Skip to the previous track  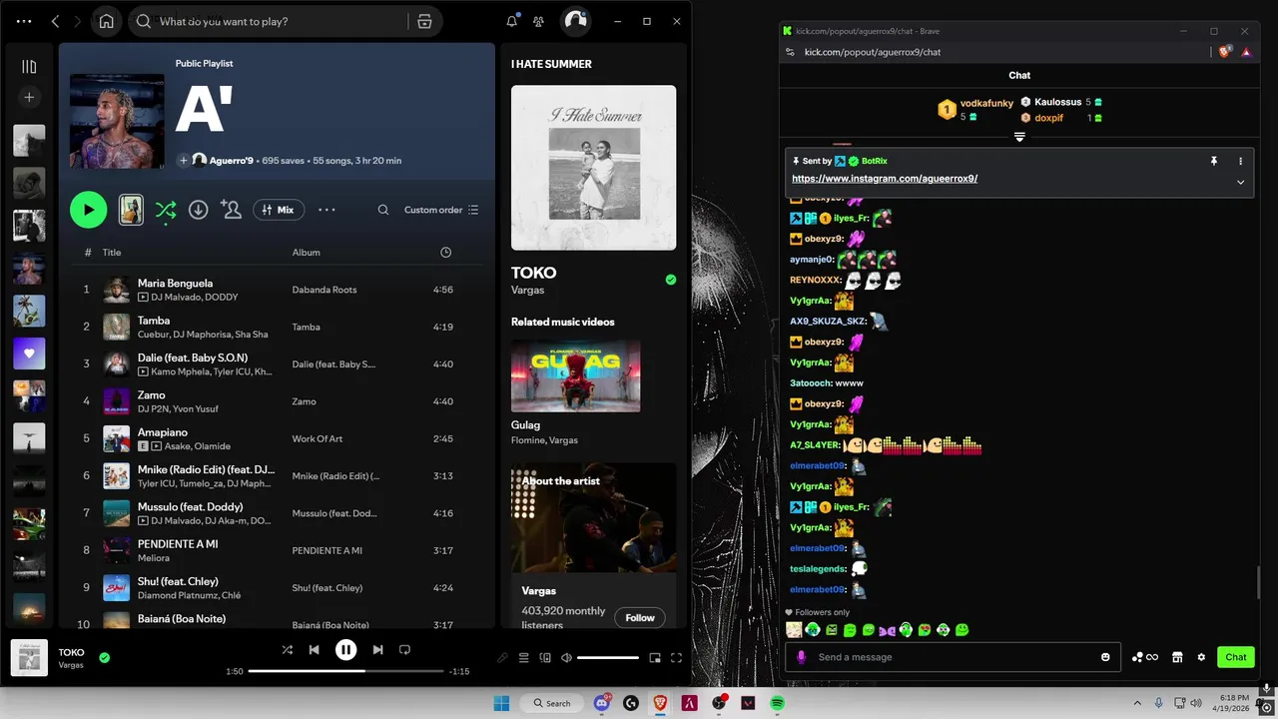pyautogui.click(x=314, y=649)
